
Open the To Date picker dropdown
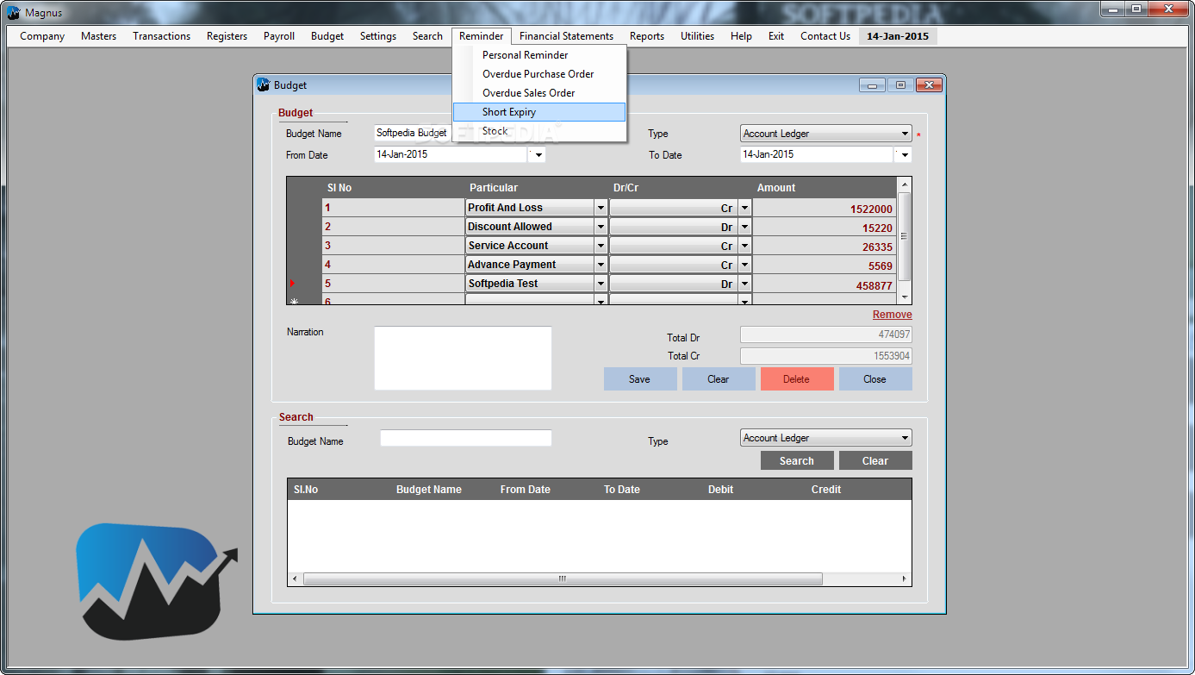(x=903, y=155)
